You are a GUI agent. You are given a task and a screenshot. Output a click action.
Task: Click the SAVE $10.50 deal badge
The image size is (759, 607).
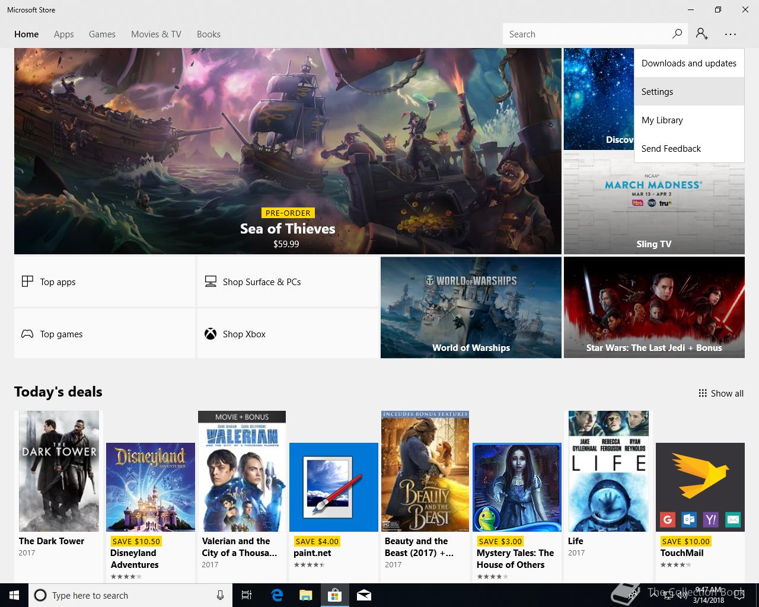point(136,541)
